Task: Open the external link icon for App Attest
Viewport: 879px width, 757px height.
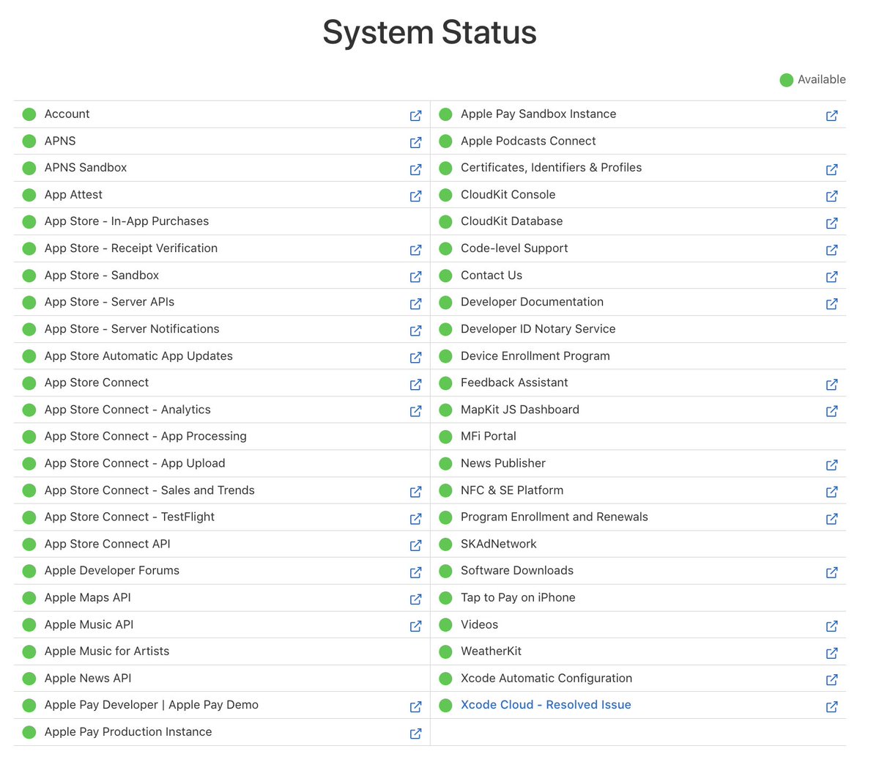Action: click(415, 196)
